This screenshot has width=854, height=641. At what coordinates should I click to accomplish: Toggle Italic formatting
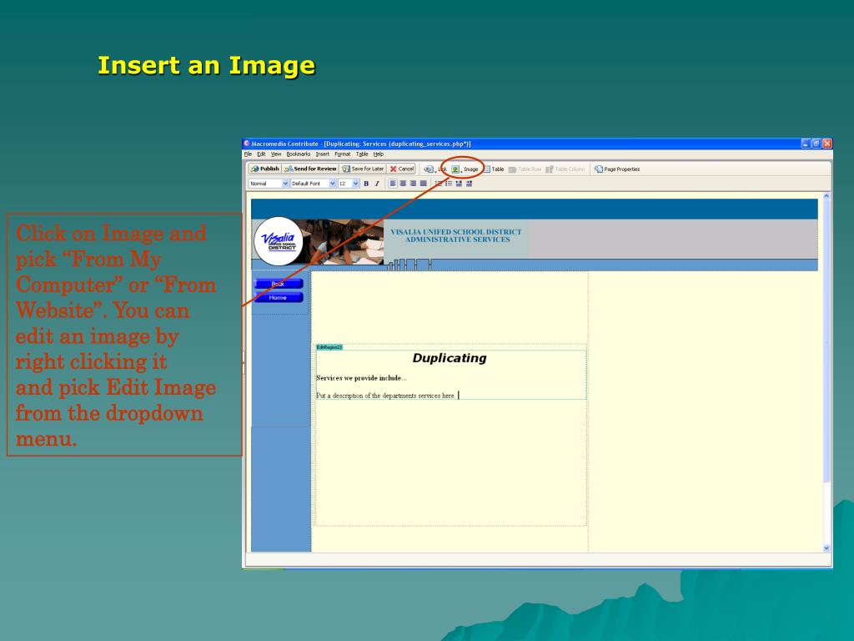[377, 184]
